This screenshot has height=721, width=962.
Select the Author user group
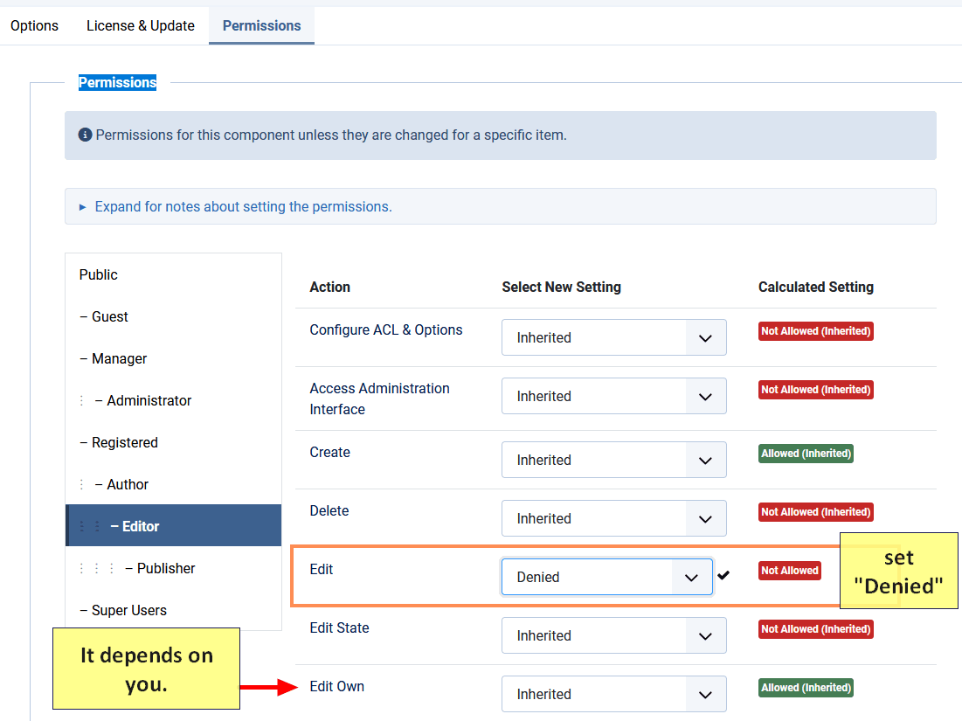pyautogui.click(x=128, y=484)
